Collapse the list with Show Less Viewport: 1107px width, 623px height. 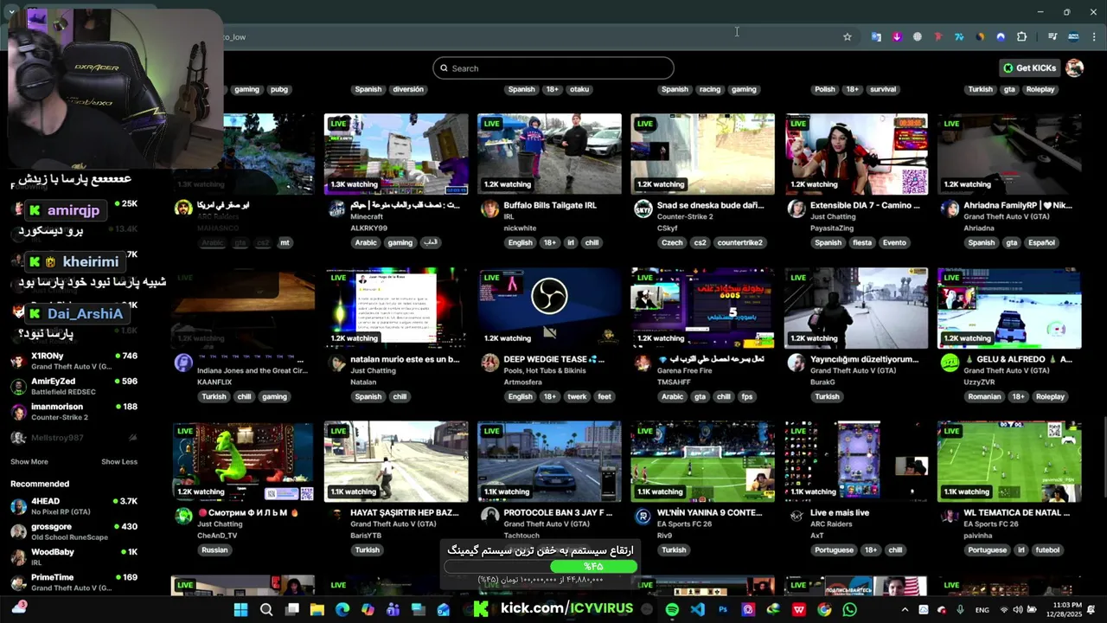119,462
